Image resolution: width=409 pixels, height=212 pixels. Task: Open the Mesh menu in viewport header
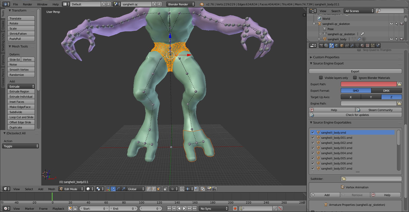tap(52, 189)
